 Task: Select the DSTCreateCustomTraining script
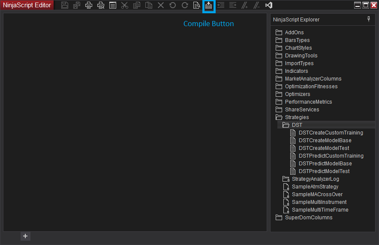coord(327,133)
